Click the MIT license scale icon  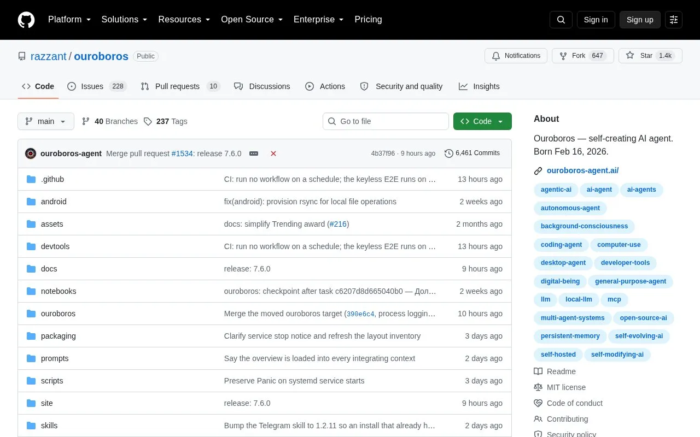[x=538, y=387]
